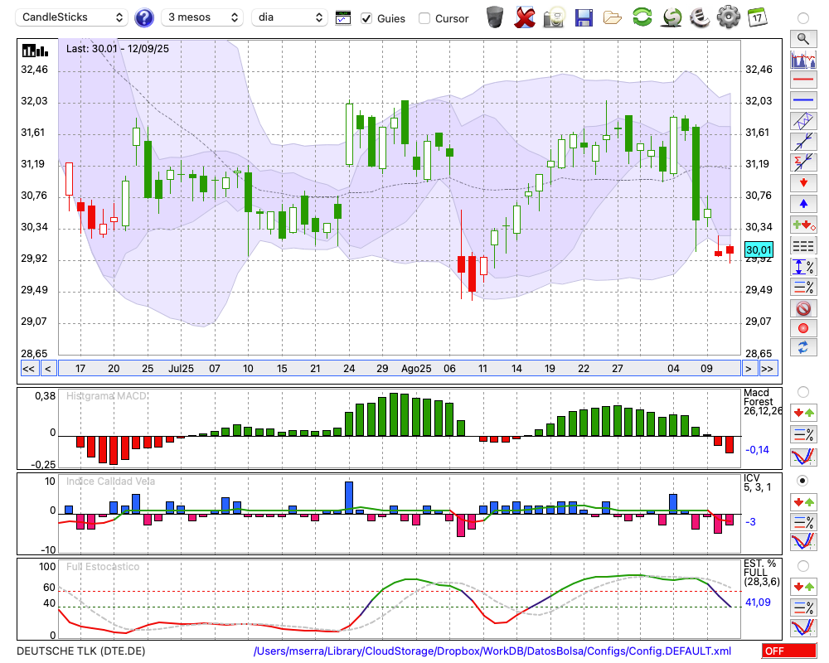Select radio button next to the gear toolbar
This screenshot has height=663, width=829.
(803, 18)
